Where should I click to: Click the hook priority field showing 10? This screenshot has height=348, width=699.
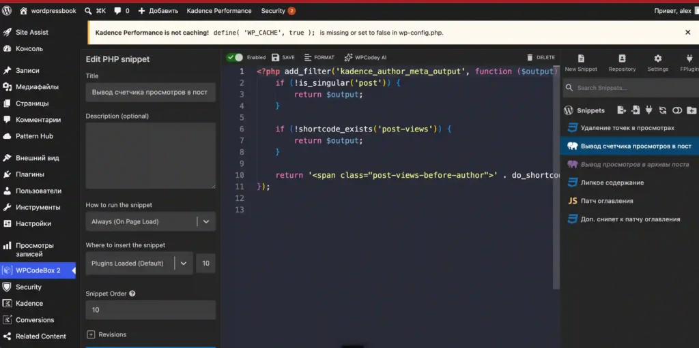point(205,263)
